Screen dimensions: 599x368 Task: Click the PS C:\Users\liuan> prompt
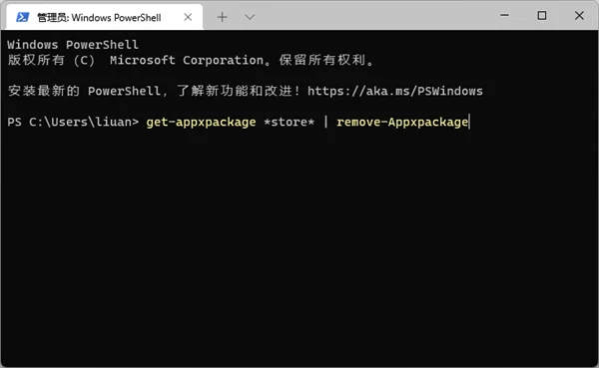point(73,122)
